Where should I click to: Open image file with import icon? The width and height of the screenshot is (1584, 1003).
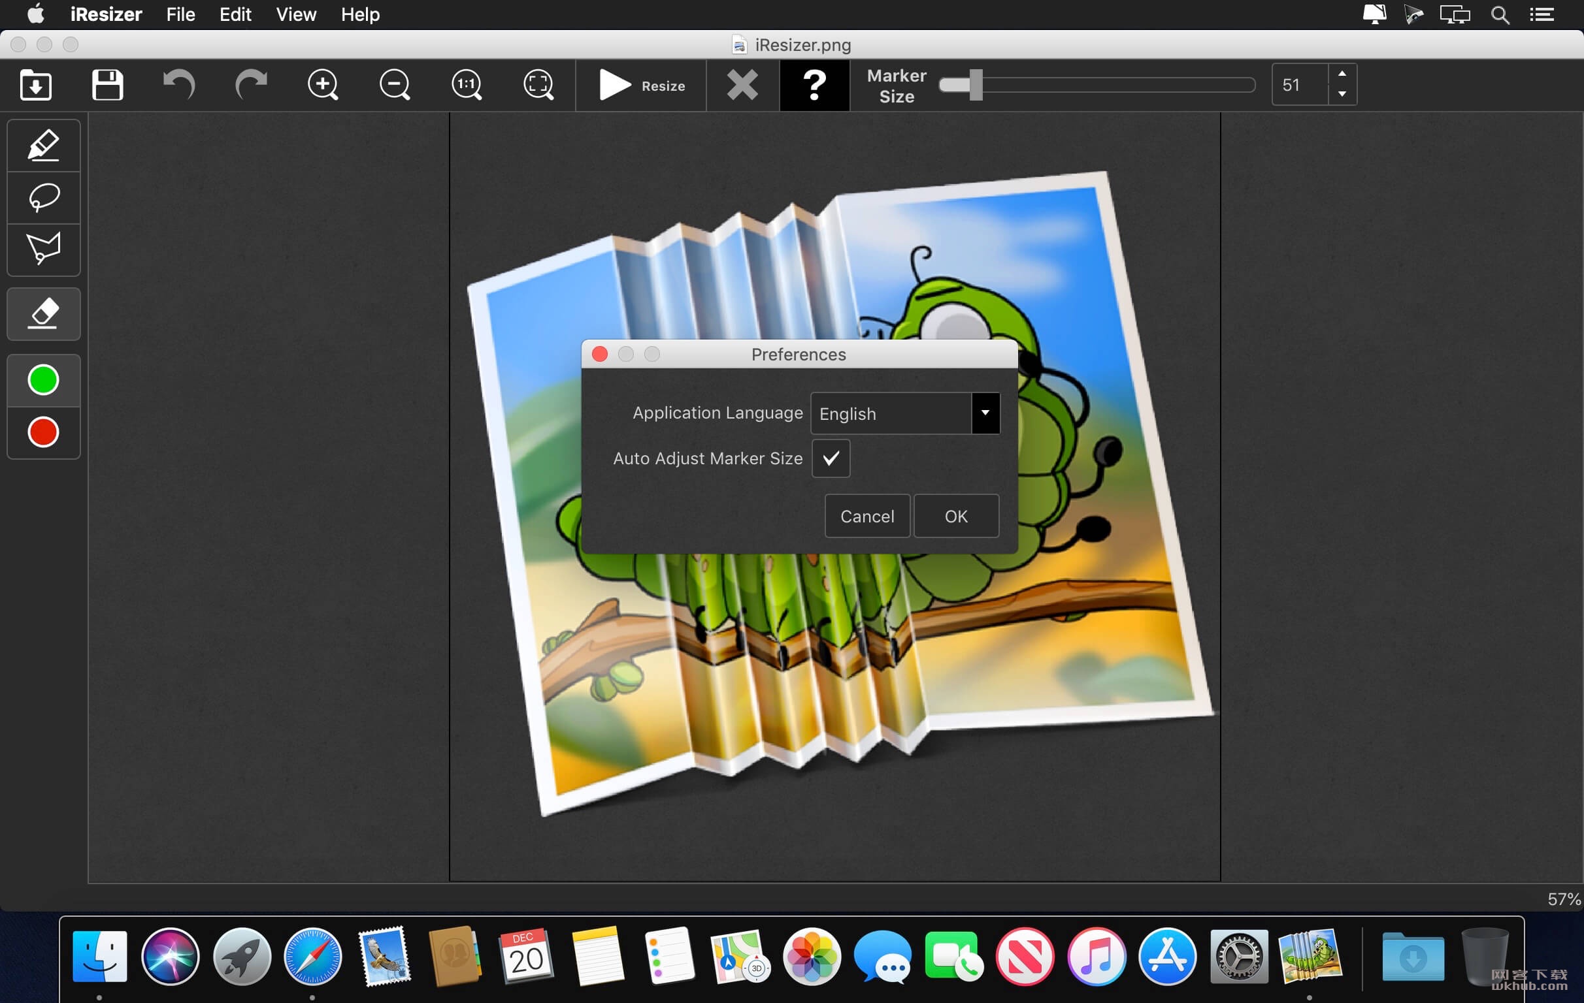(35, 85)
